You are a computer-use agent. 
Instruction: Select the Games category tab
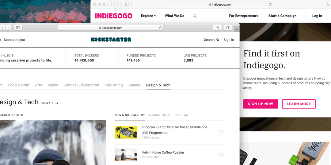(134, 85)
